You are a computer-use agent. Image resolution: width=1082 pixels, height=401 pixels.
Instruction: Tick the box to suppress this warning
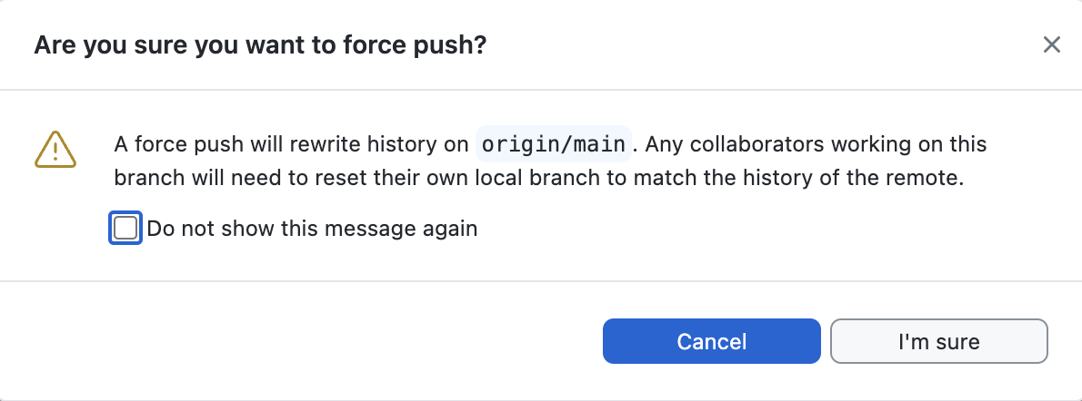pyautogui.click(x=125, y=228)
